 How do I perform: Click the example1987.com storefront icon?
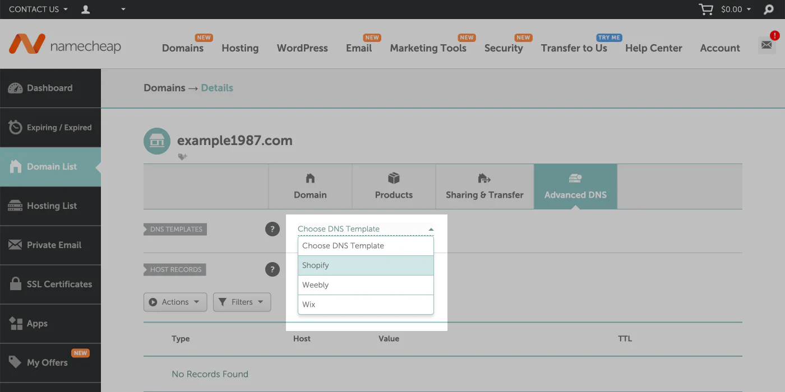[x=157, y=141]
